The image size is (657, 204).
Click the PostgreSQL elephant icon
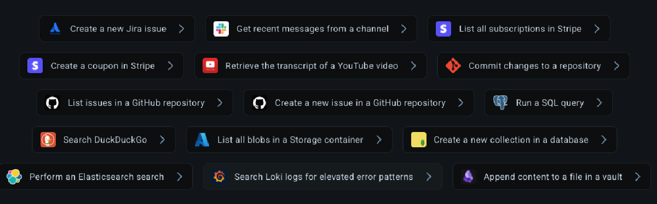point(500,103)
